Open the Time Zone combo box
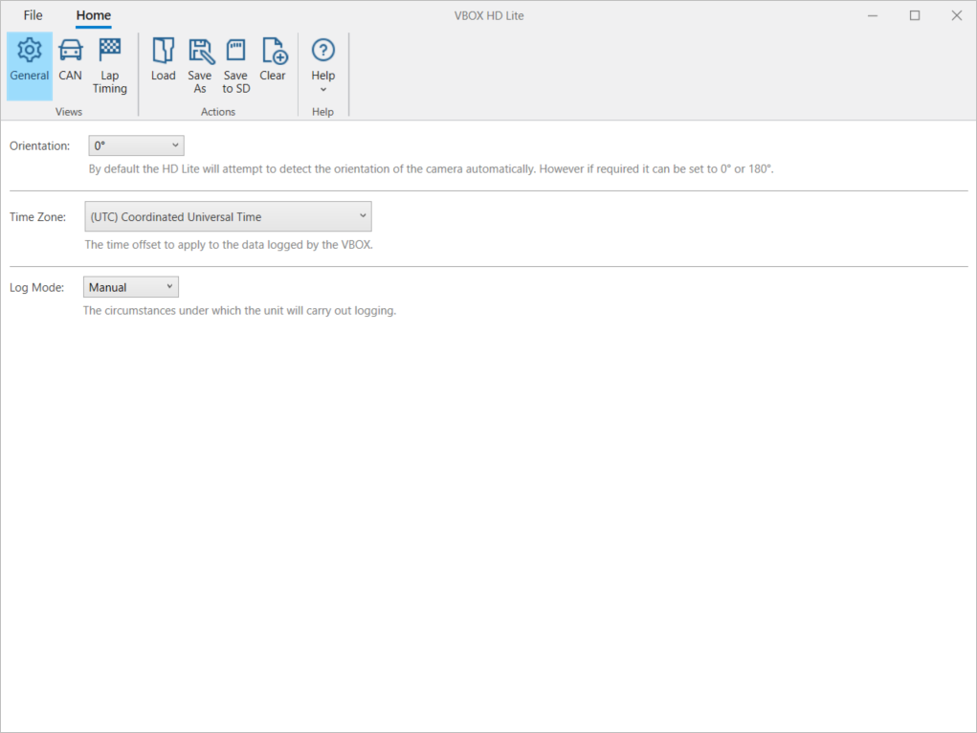This screenshot has height=733, width=977. click(228, 216)
